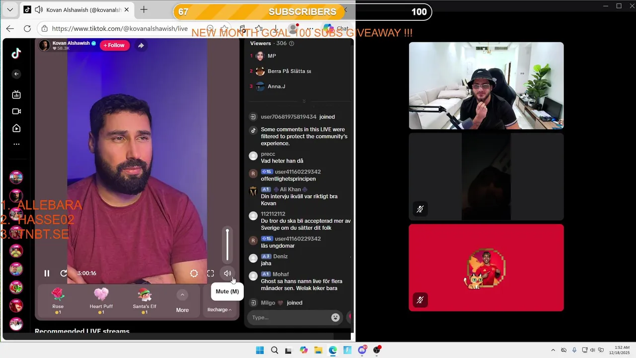Open OBS Studio from the taskbar

point(377,350)
